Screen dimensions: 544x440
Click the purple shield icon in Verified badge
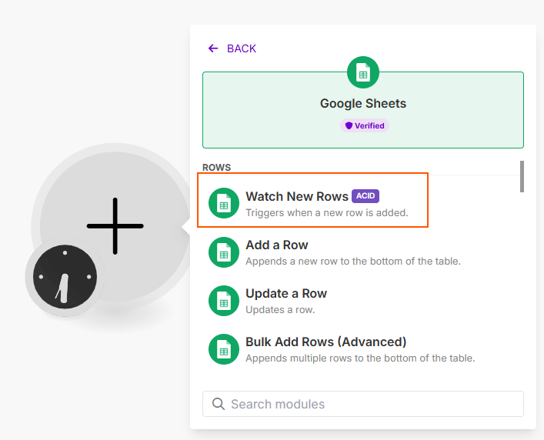point(349,125)
